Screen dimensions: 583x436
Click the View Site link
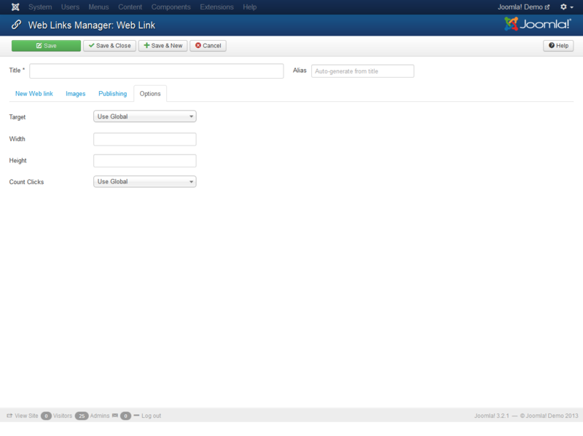(26, 416)
